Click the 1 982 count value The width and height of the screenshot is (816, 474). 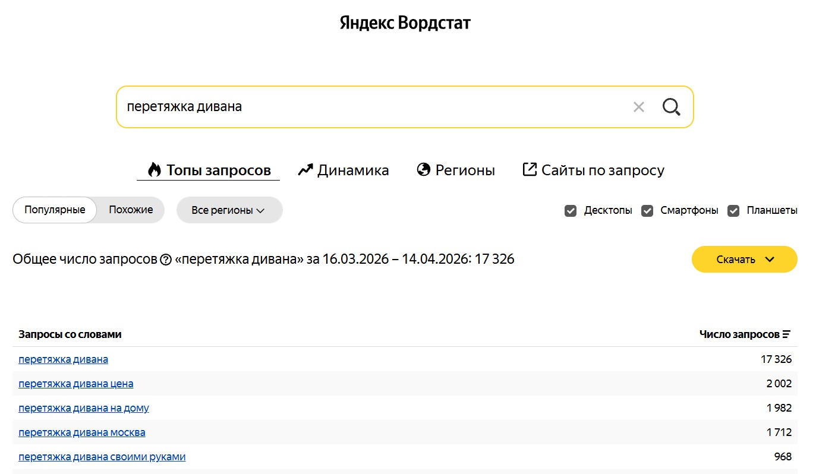[x=779, y=408]
